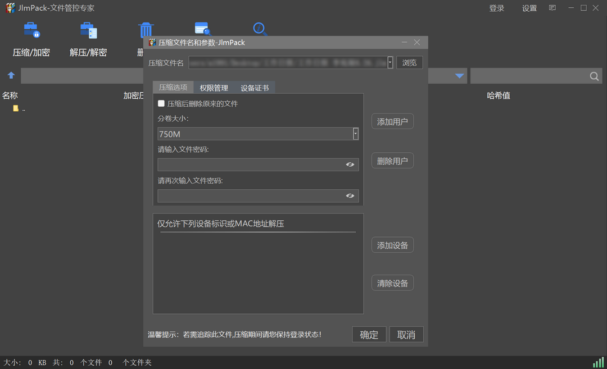607x369 pixels.
Task: Click the info magnifier icon in the toolbar
Action: (x=259, y=28)
